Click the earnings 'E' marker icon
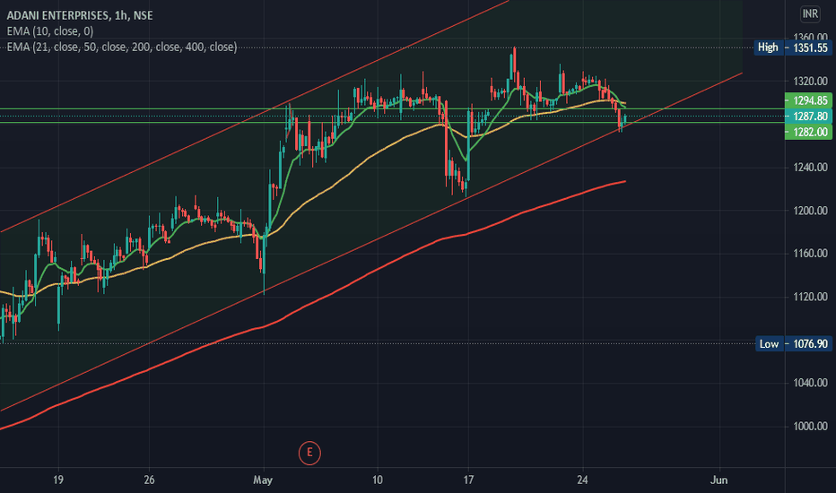This screenshot has height=493, width=836. 309,453
